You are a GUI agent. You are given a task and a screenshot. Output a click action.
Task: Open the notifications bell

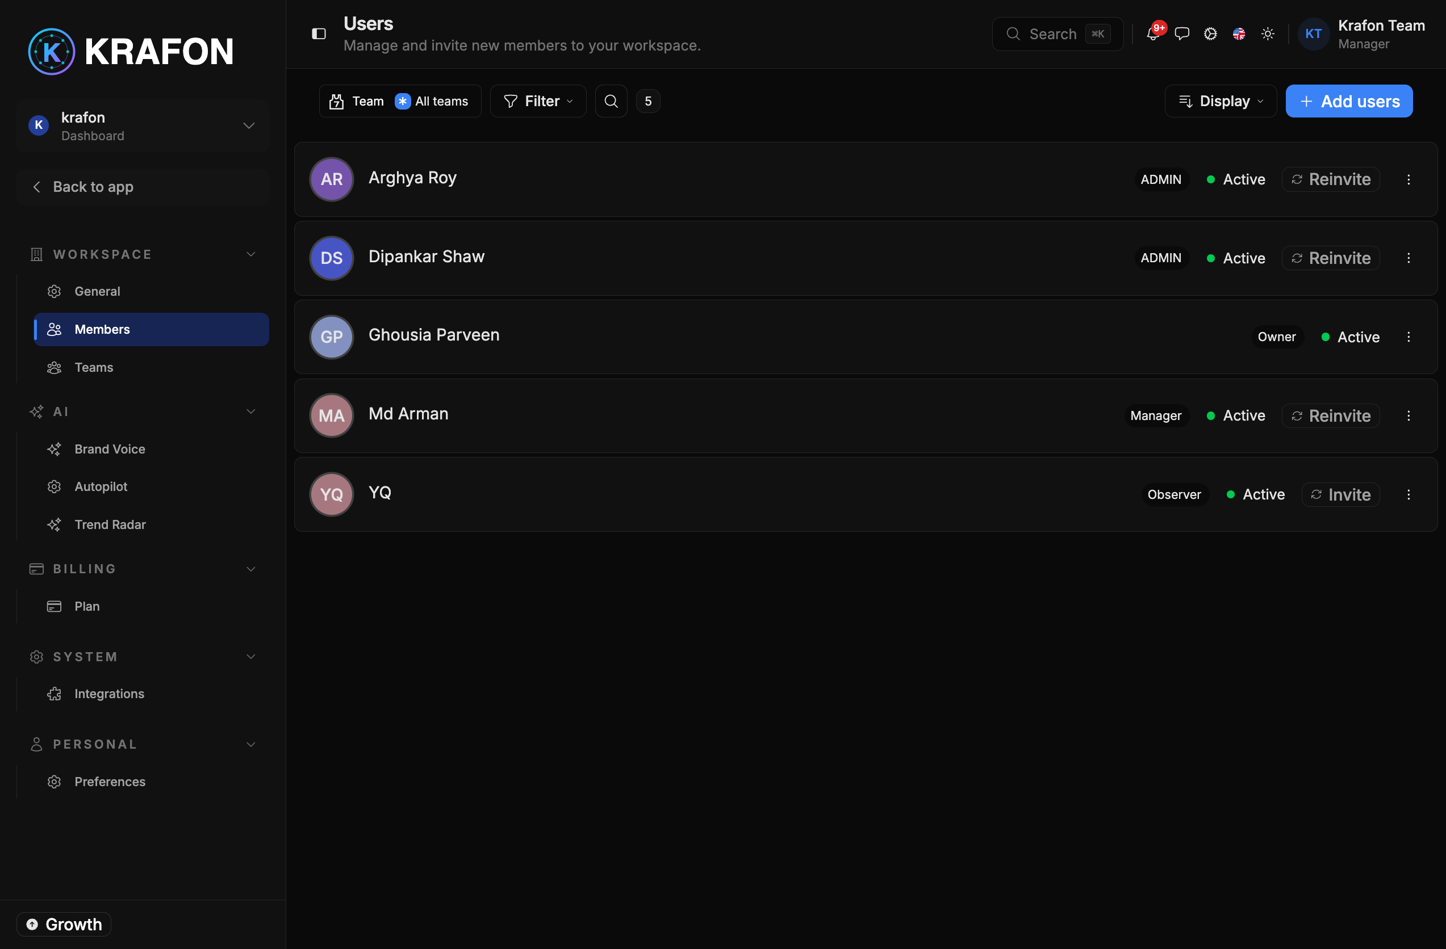point(1152,34)
